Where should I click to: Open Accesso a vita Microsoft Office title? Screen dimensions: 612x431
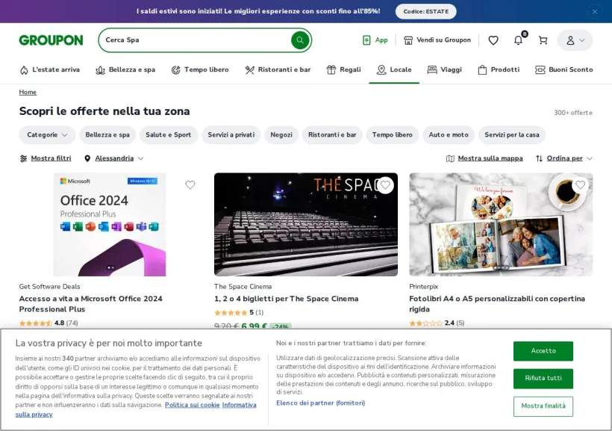click(x=90, y=304)
